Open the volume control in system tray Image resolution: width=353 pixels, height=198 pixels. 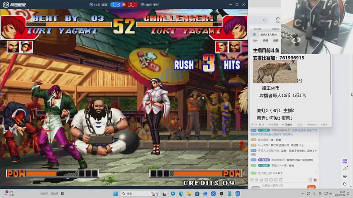(x=330, y=194)
